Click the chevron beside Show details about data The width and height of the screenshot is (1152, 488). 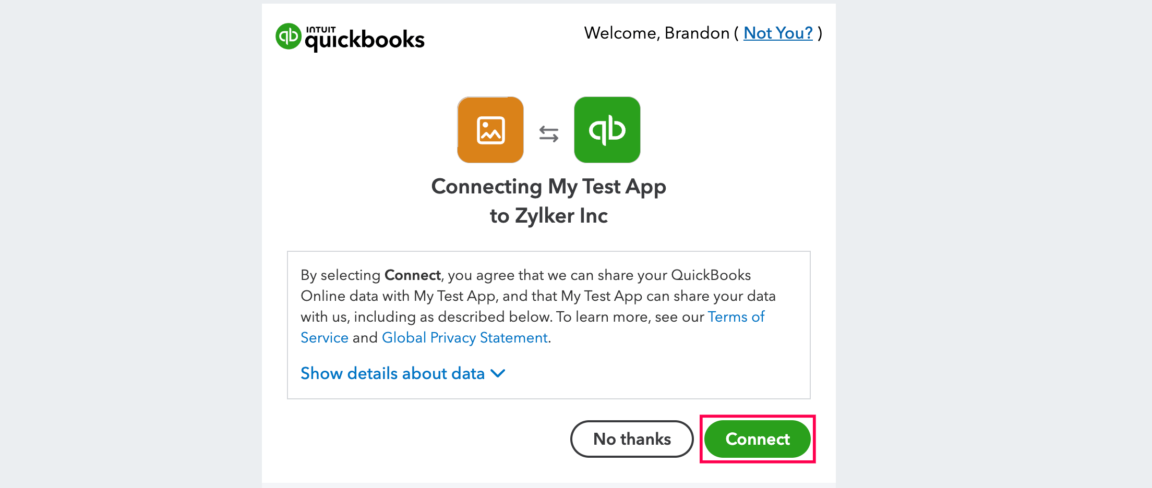[x=497, y=373]
